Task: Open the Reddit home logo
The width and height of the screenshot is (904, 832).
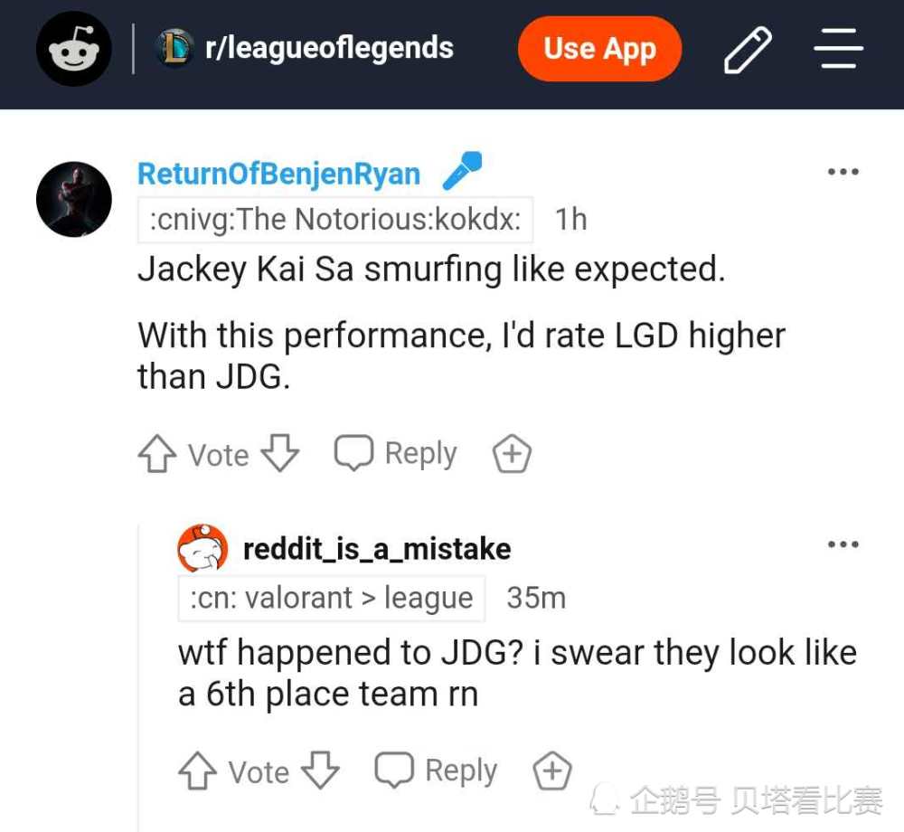Action: pos(73,49)
